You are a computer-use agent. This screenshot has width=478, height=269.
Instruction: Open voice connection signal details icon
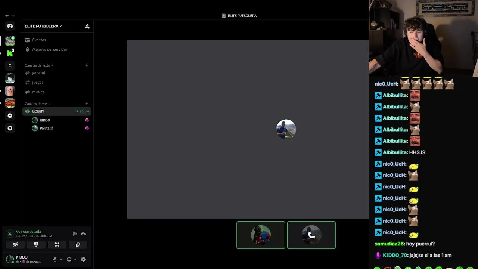coord(10,234)
